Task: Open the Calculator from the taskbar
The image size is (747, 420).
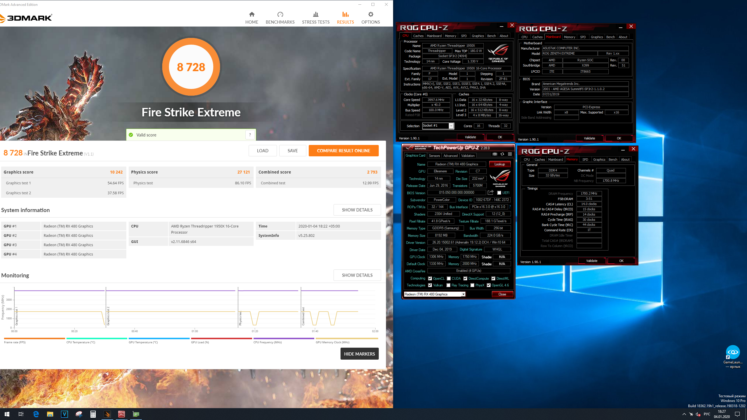Action: tap(93, 414)
